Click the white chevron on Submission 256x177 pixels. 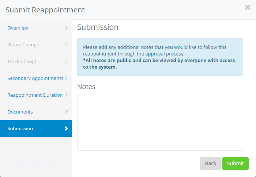pos(66,128)
